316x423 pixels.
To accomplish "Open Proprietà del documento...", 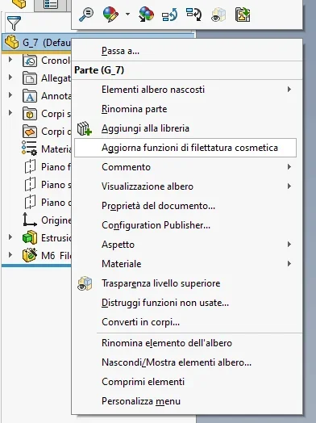I will point(158,206).
